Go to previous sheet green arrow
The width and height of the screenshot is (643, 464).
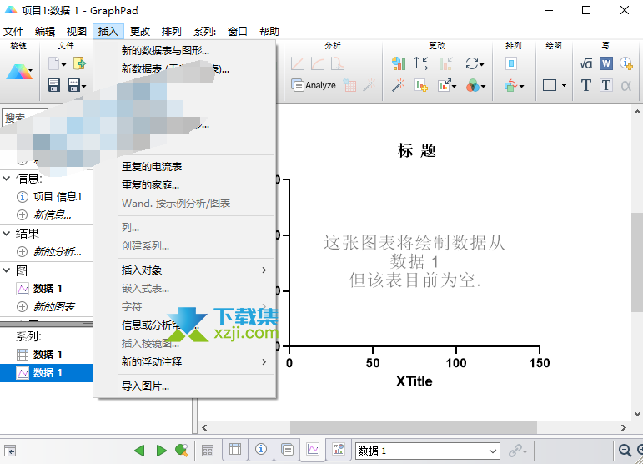pos(139,451)
